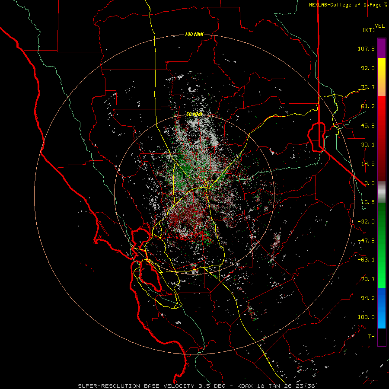Click the yellow-orange segment of the color bar
The image size is (389, 389).
tap(382, 77)
